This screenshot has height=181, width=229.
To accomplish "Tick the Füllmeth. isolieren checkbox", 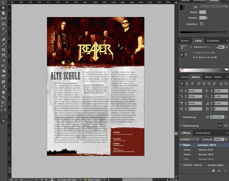I will [181, 165].
